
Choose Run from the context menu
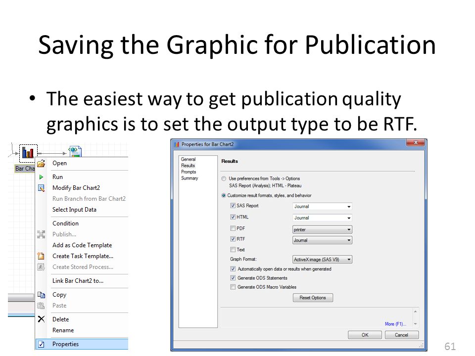pyautogui.click(x=82, y=177)
